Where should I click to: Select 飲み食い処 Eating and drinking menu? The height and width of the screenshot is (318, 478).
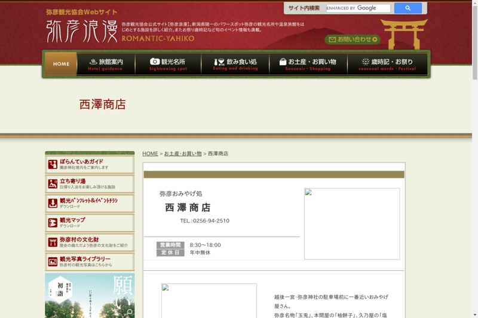pyautogui.click(x=235, y=64)
